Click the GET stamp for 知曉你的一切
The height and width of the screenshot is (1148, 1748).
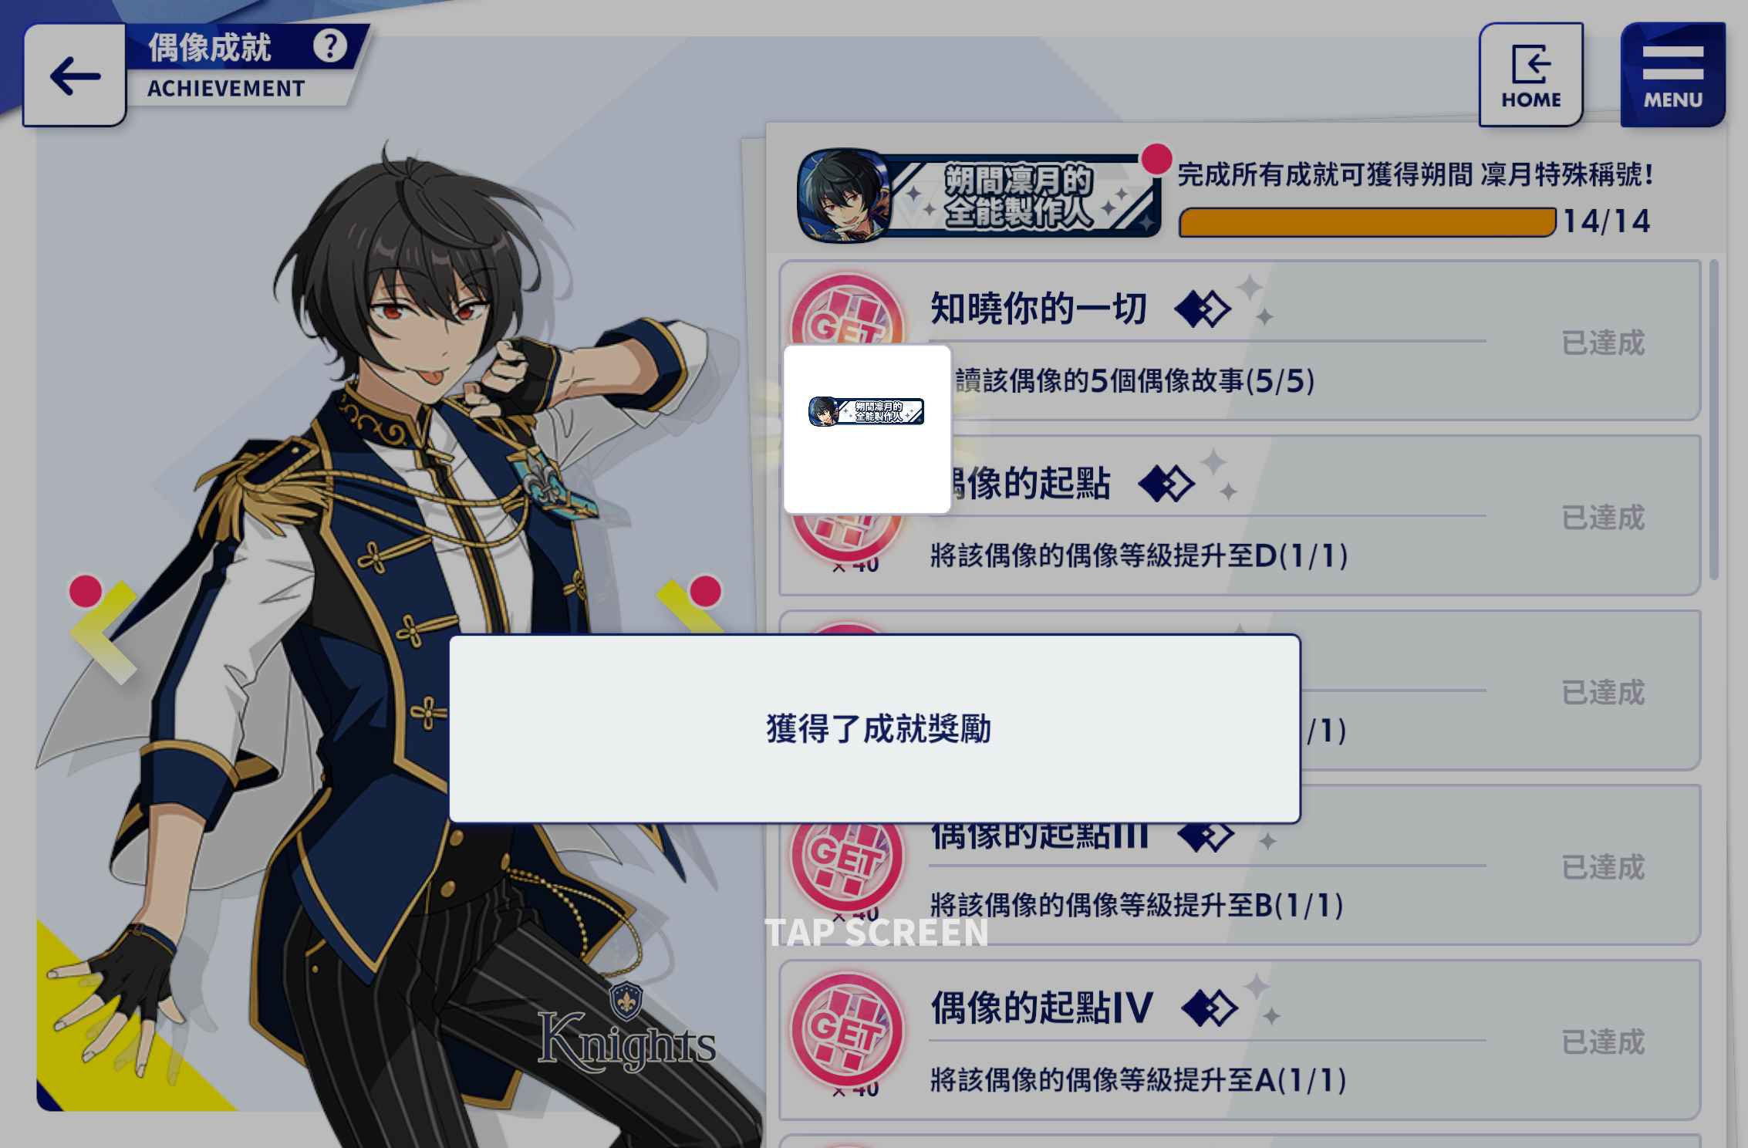pos(847,310)
